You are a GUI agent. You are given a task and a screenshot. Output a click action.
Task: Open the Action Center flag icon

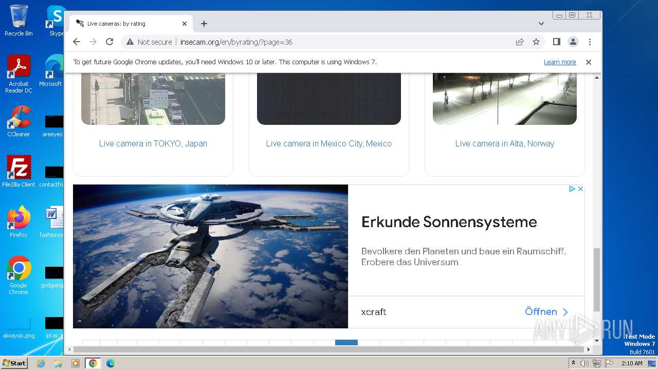[608, 363]
